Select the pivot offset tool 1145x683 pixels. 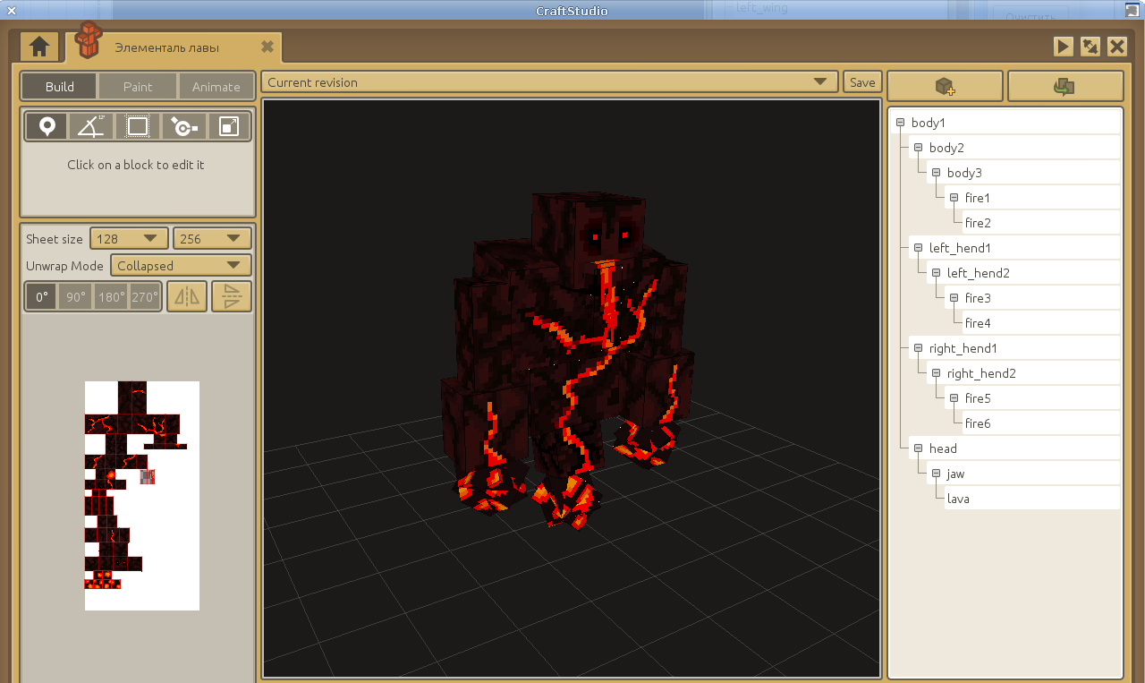[x=183, y=126]
